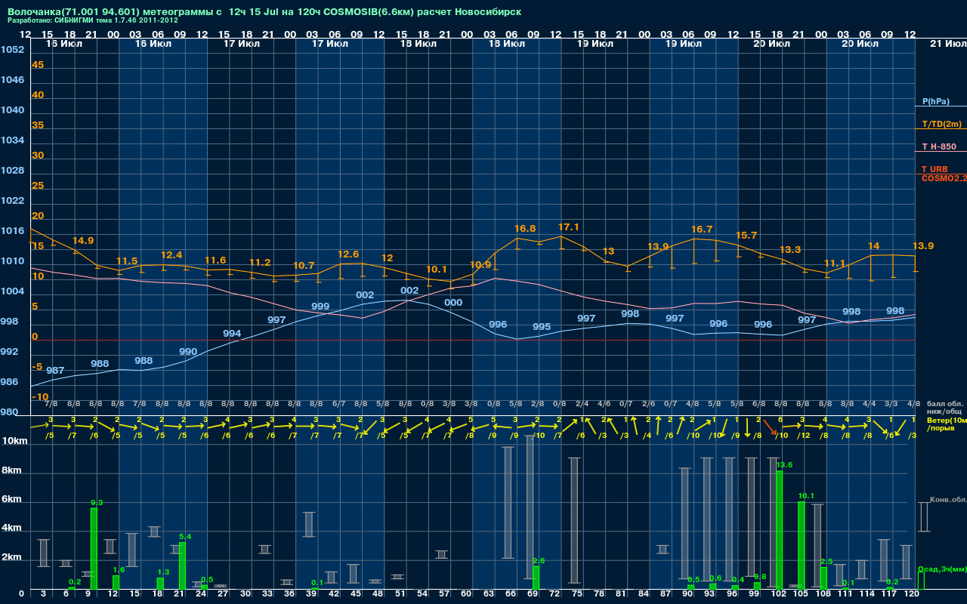Click temperature value 12.6
The image size is (967, 604).
point(348,254)
